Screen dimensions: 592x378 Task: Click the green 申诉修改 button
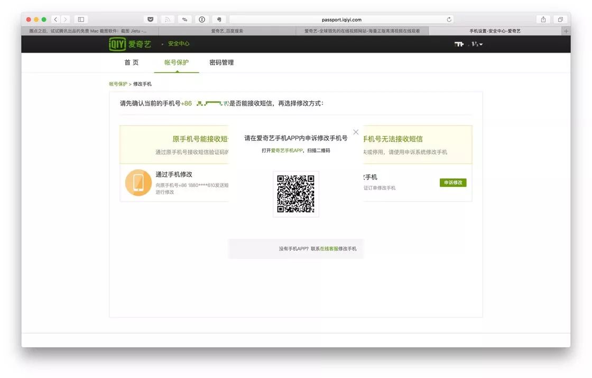[x=453, y=183]
